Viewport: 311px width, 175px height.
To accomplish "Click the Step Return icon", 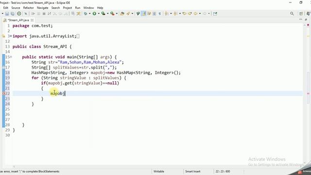I will [66, 14].
